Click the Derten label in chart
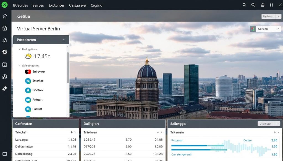Viewport: 283px width, 161px height. pyautogui.click(x=247, y=140)
